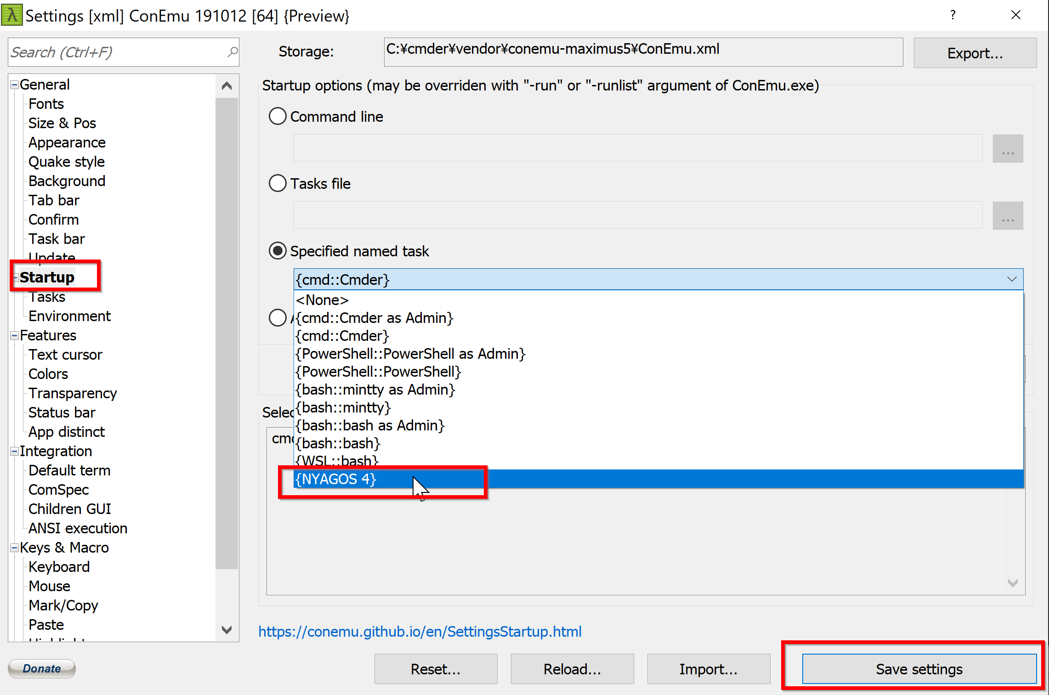Viewport: 1049px width, 695px height.
Task: Open the ANSI execution settings page
Action: 78,528
